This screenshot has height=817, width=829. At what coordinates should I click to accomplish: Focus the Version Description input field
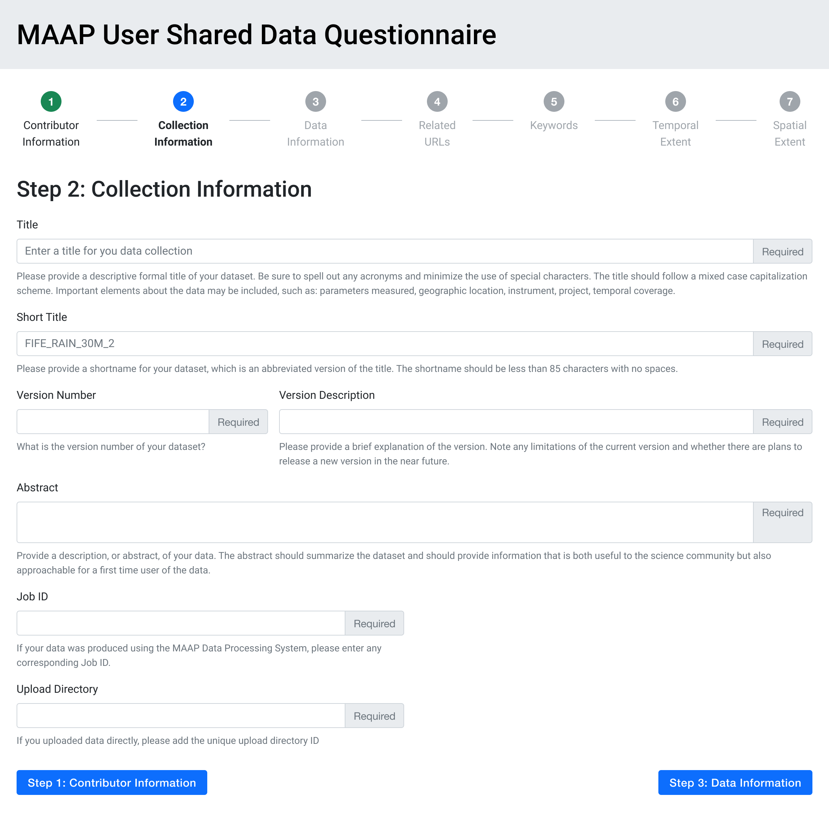[x=515, y=421]
